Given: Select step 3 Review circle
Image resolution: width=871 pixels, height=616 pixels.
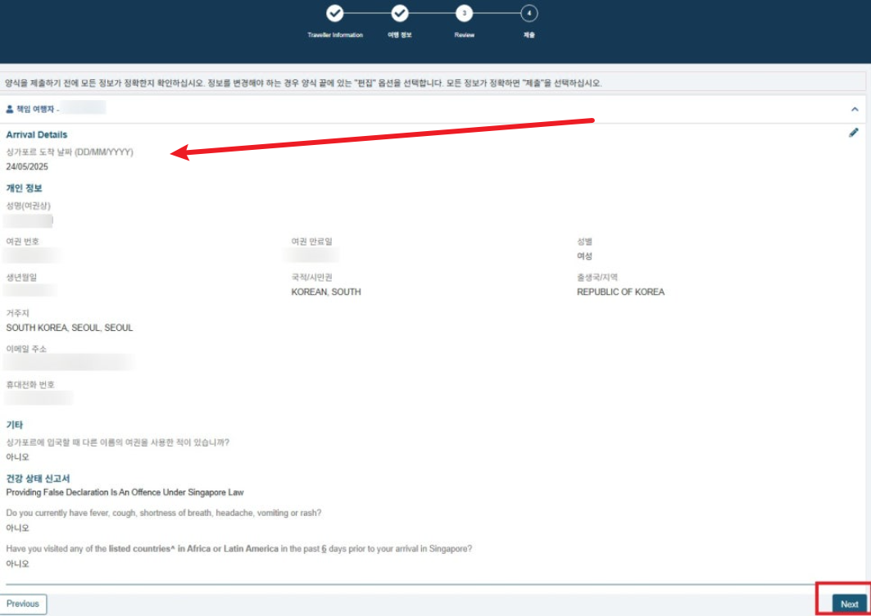Looking at the screenshot, I should [465, 13].
